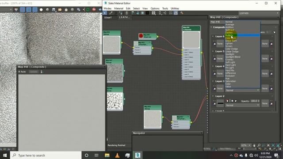Open the Edit menu in Slate editor

(128, 8)
